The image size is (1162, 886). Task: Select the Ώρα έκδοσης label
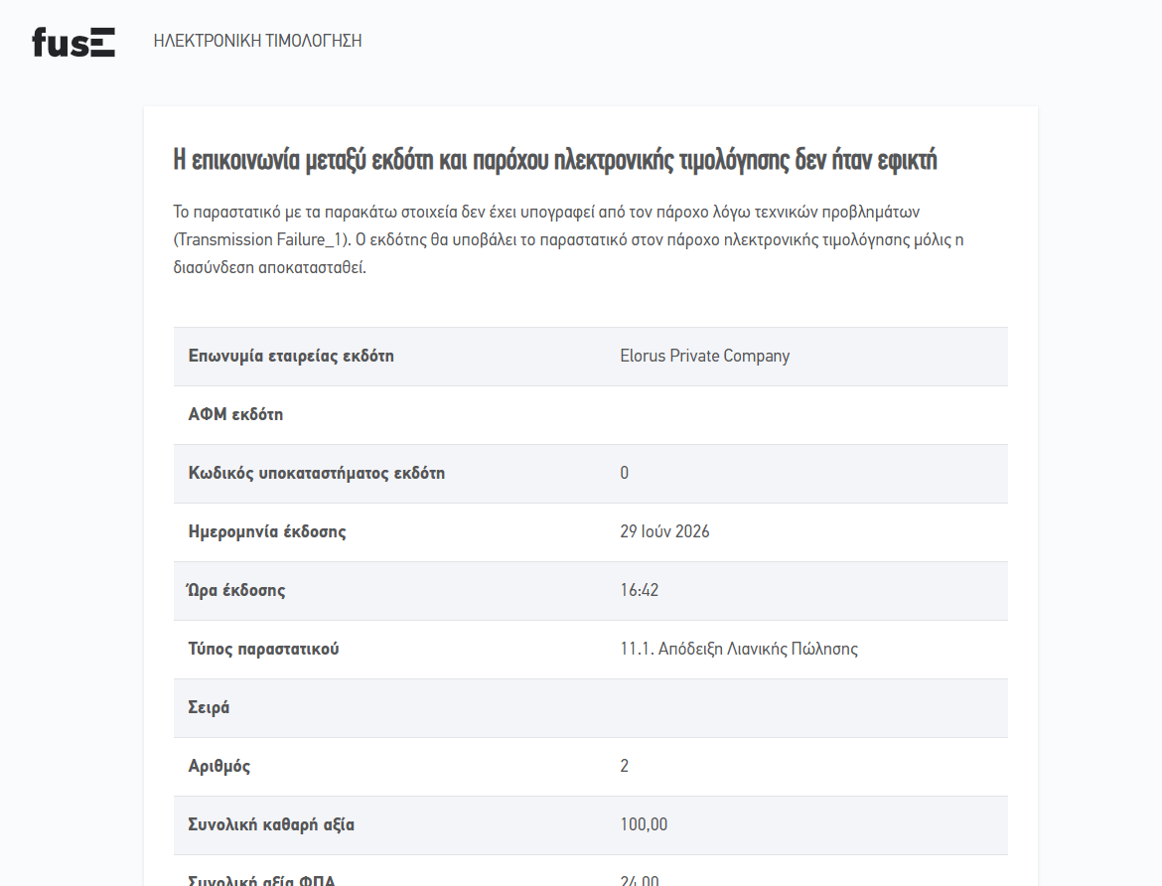point(235,590)
